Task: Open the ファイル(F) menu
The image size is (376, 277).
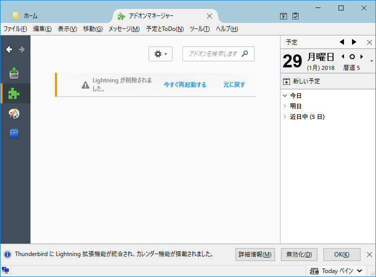Action: [15, 29]
